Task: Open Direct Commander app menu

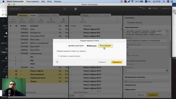Action: (15, 1)
